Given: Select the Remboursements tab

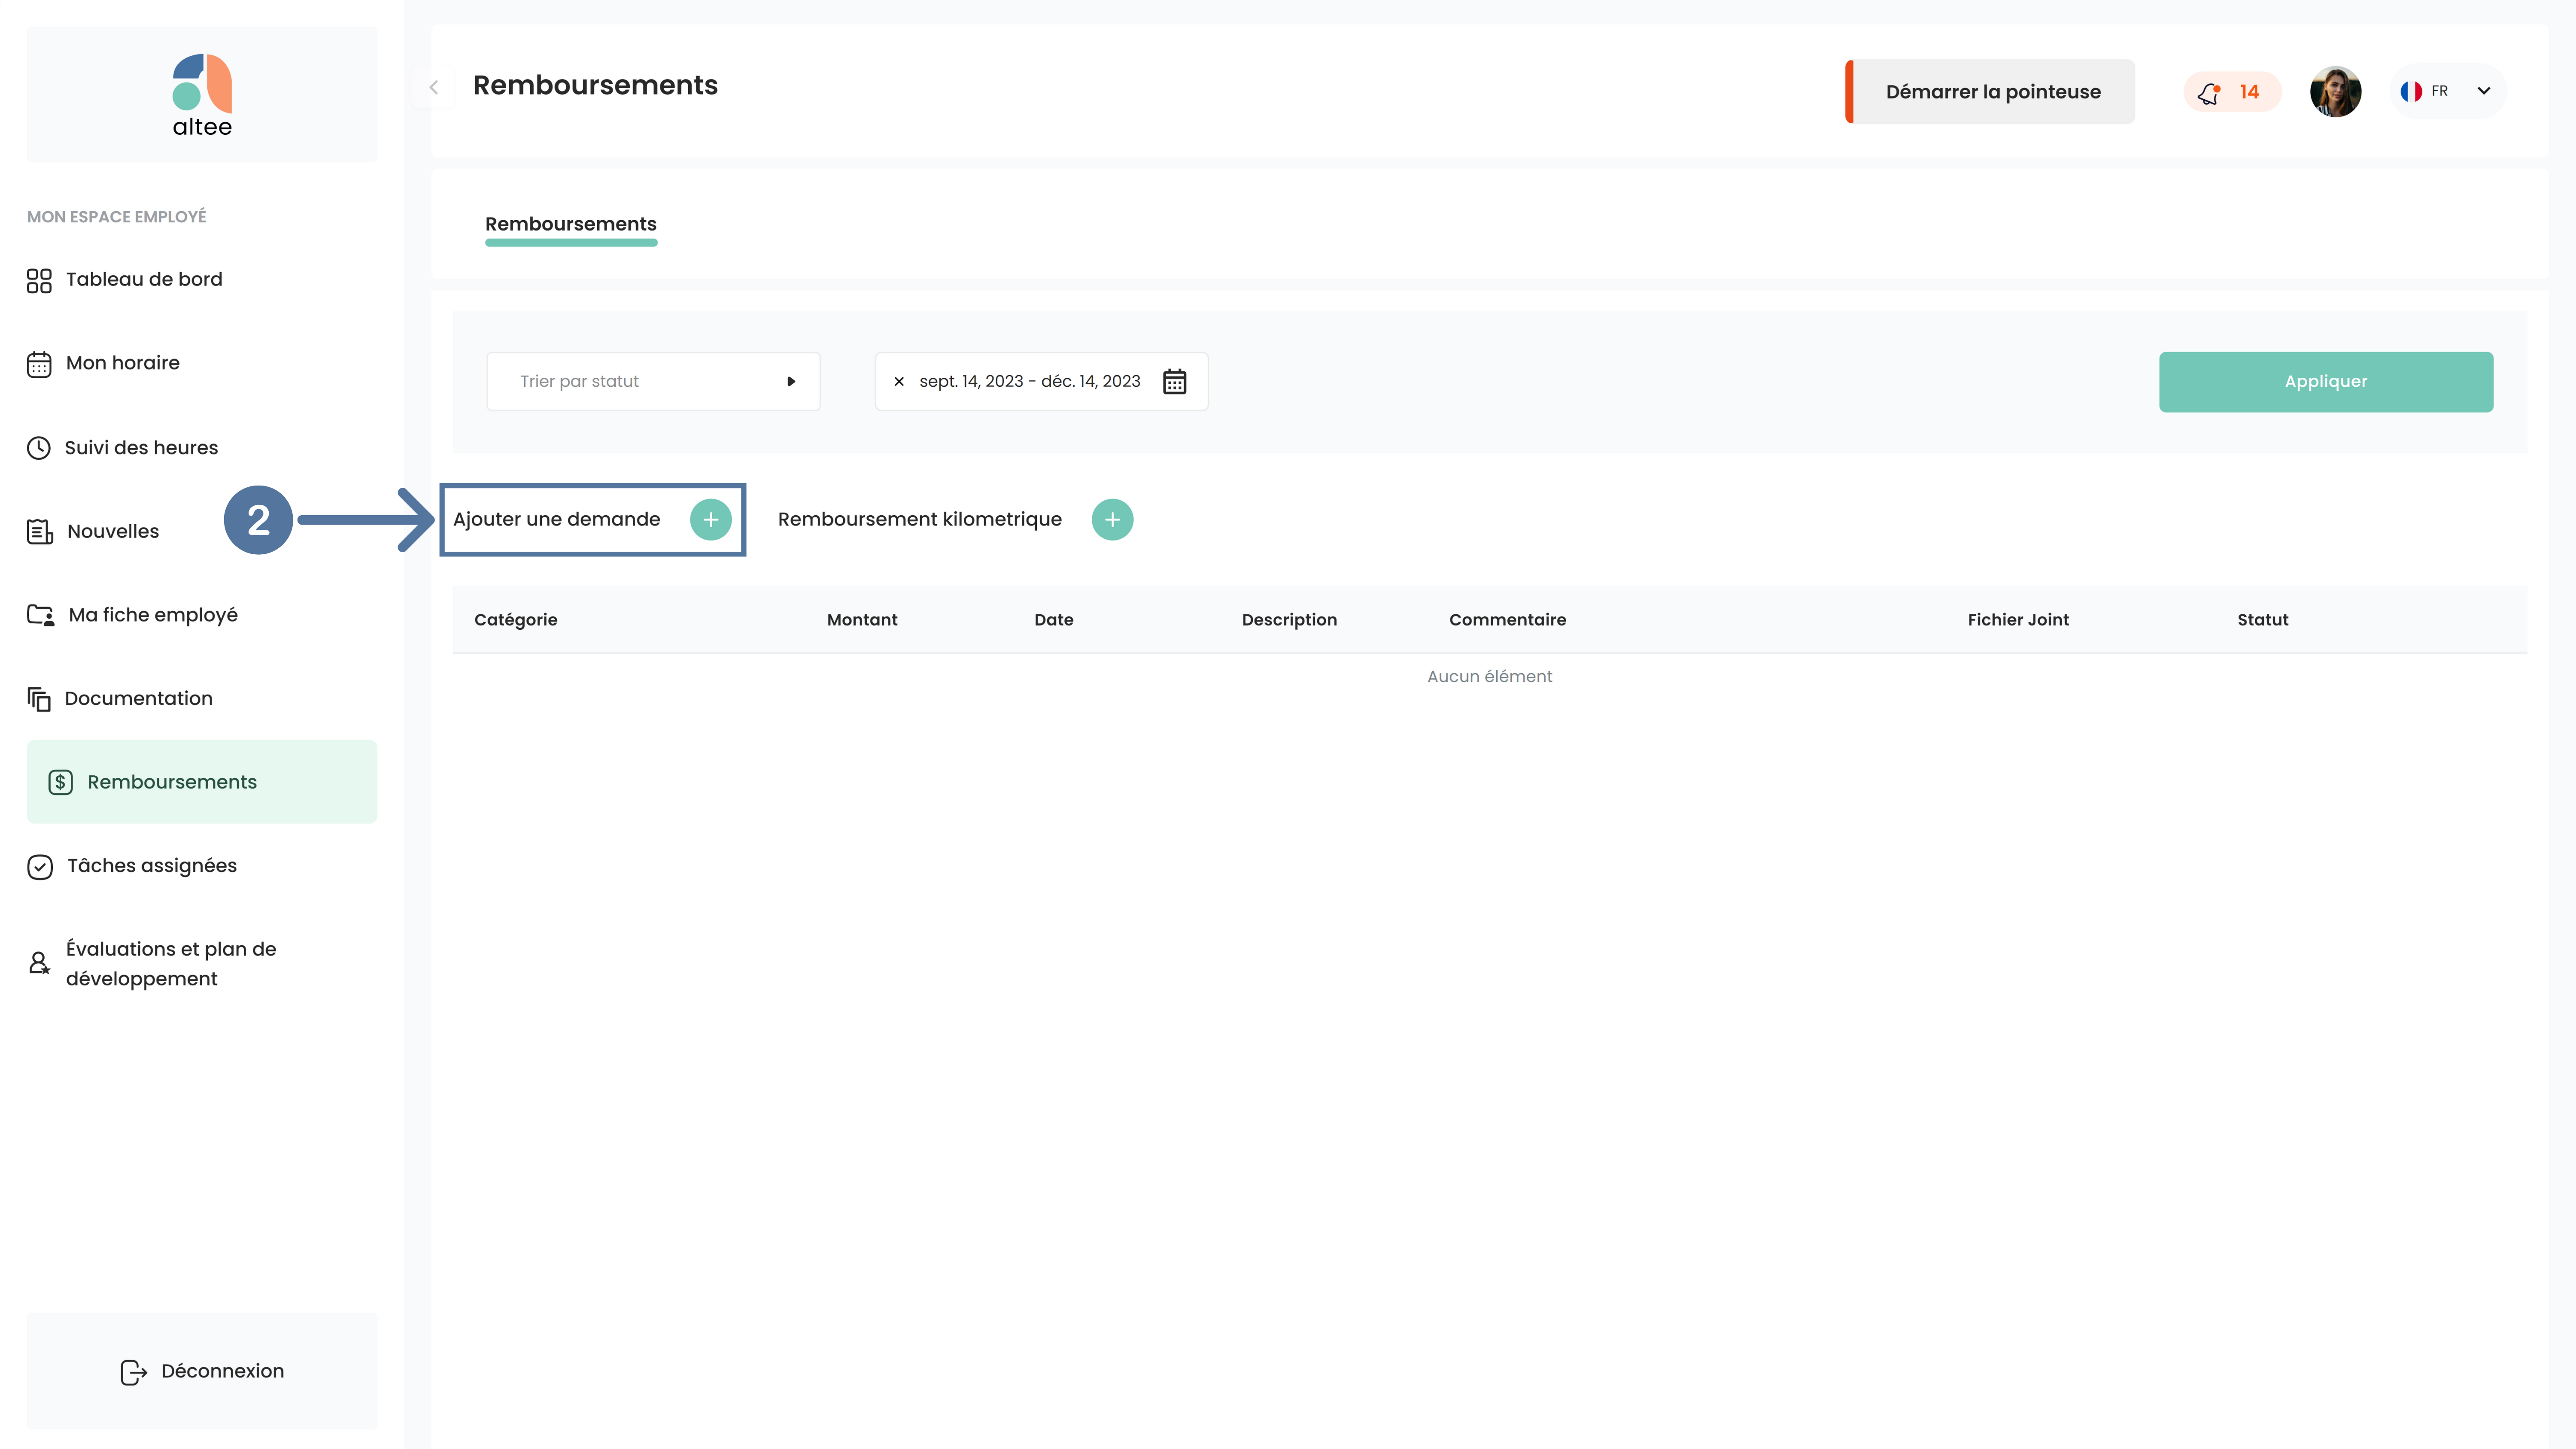Looking at the screenshot, I should point(571,225).
